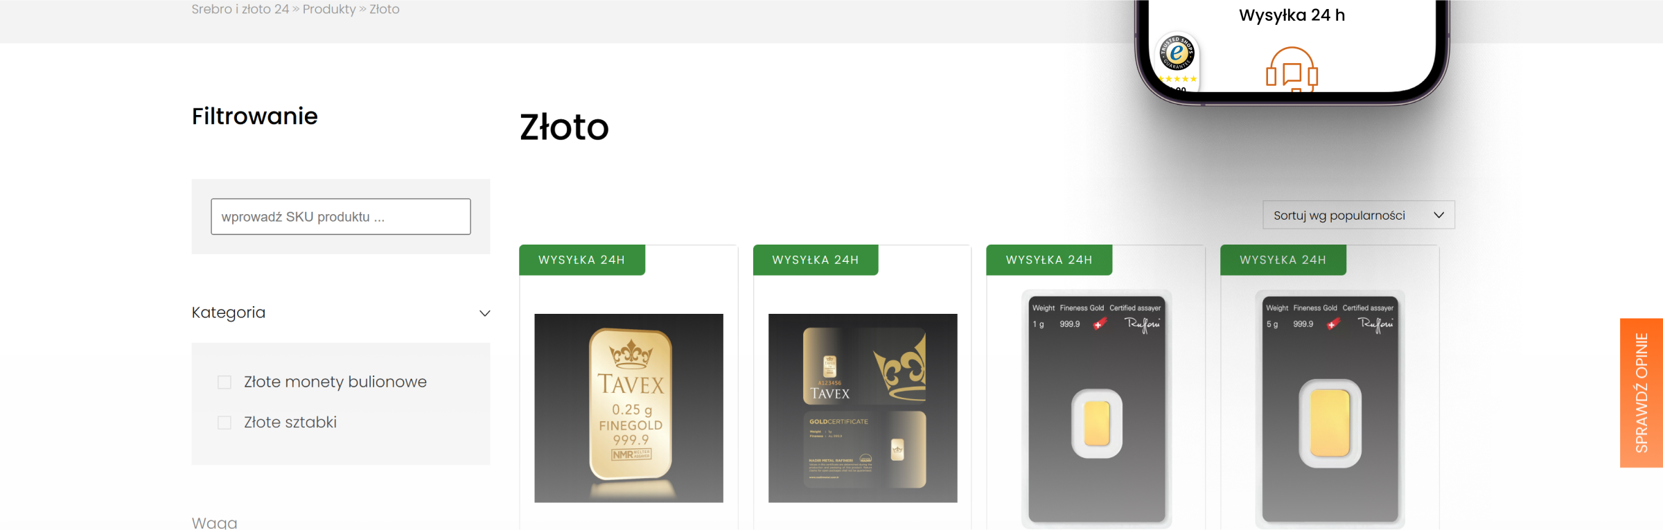Image resolution: width=1663 pixels, height=530 pixels.
Task: Check the Złote monety bulionowe checkbox
Action: tap(225, 382)
